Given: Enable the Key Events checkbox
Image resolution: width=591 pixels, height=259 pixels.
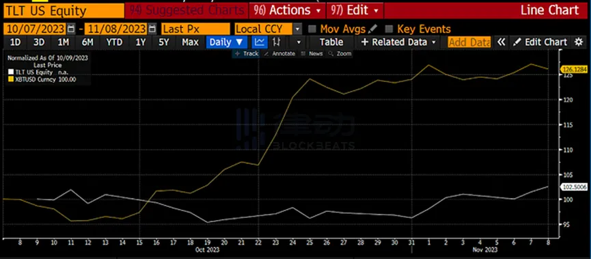Looking at the screenshot, I should tap(389, 29).
